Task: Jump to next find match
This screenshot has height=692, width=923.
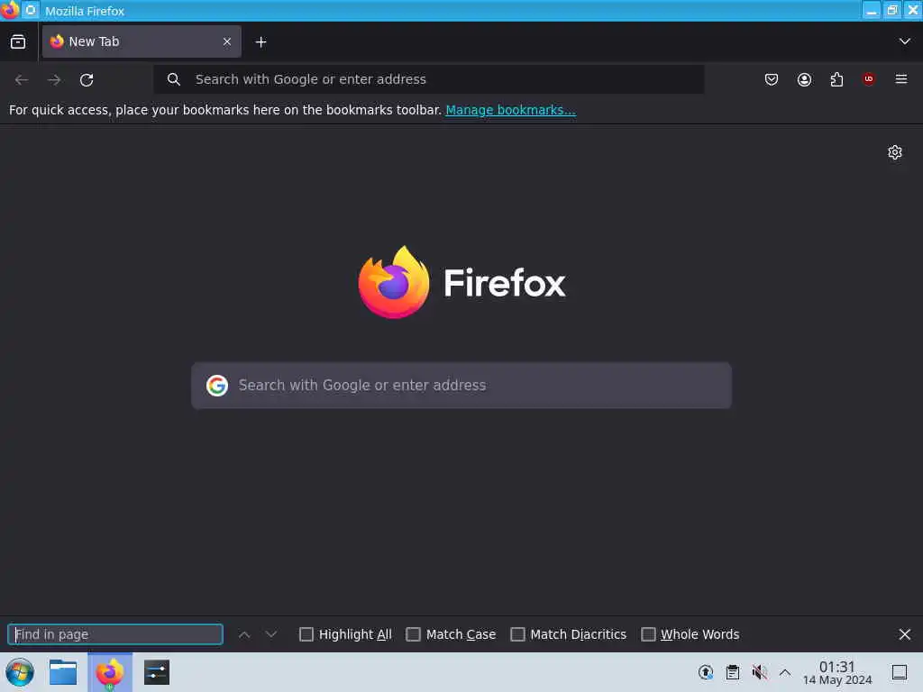Action: [270, 634]
